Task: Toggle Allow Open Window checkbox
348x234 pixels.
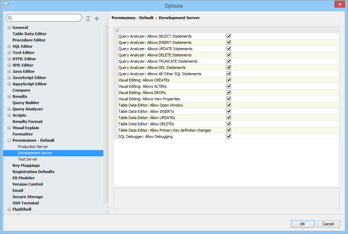Action: [x=229, y=105]
